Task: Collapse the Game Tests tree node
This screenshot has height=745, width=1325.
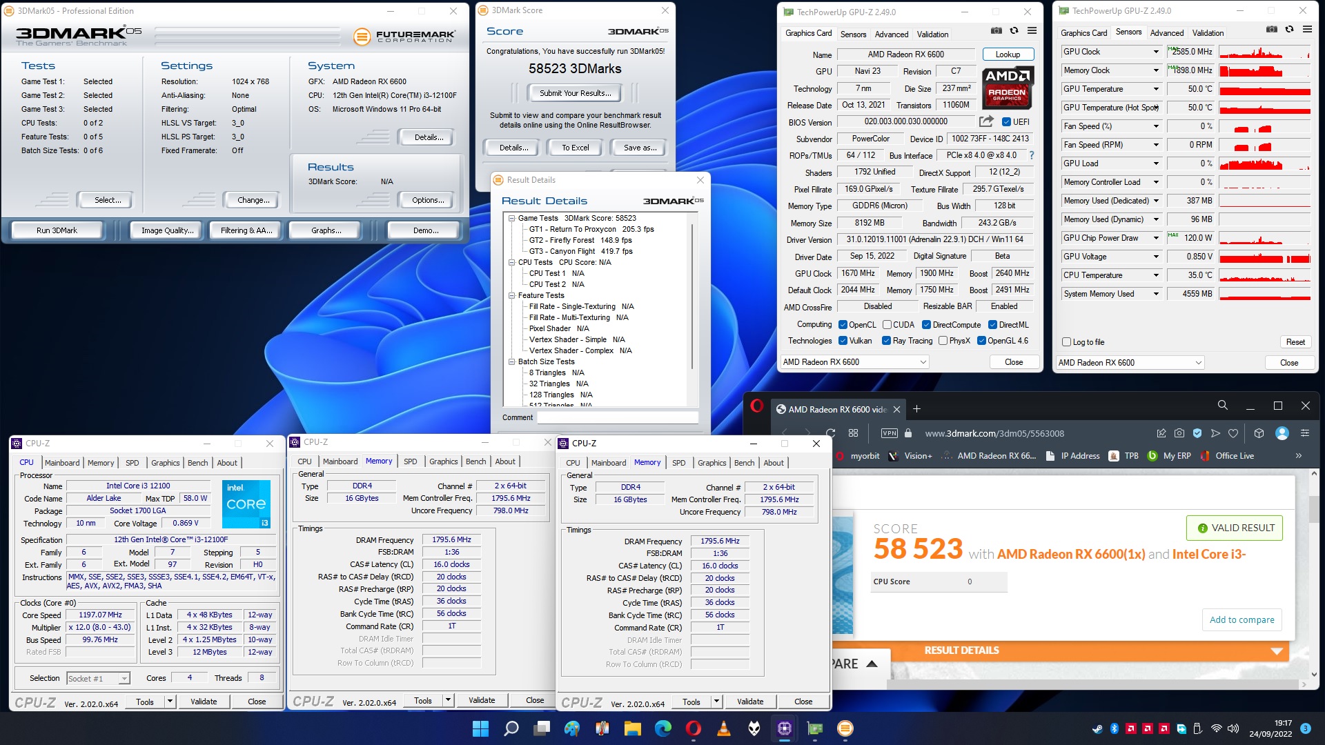Action: tap(512, 218)
